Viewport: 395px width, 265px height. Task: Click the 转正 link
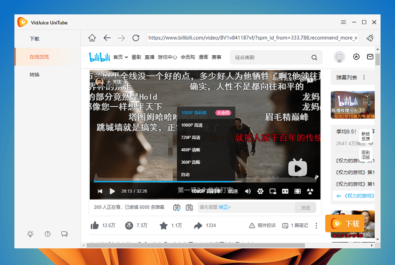224,207
